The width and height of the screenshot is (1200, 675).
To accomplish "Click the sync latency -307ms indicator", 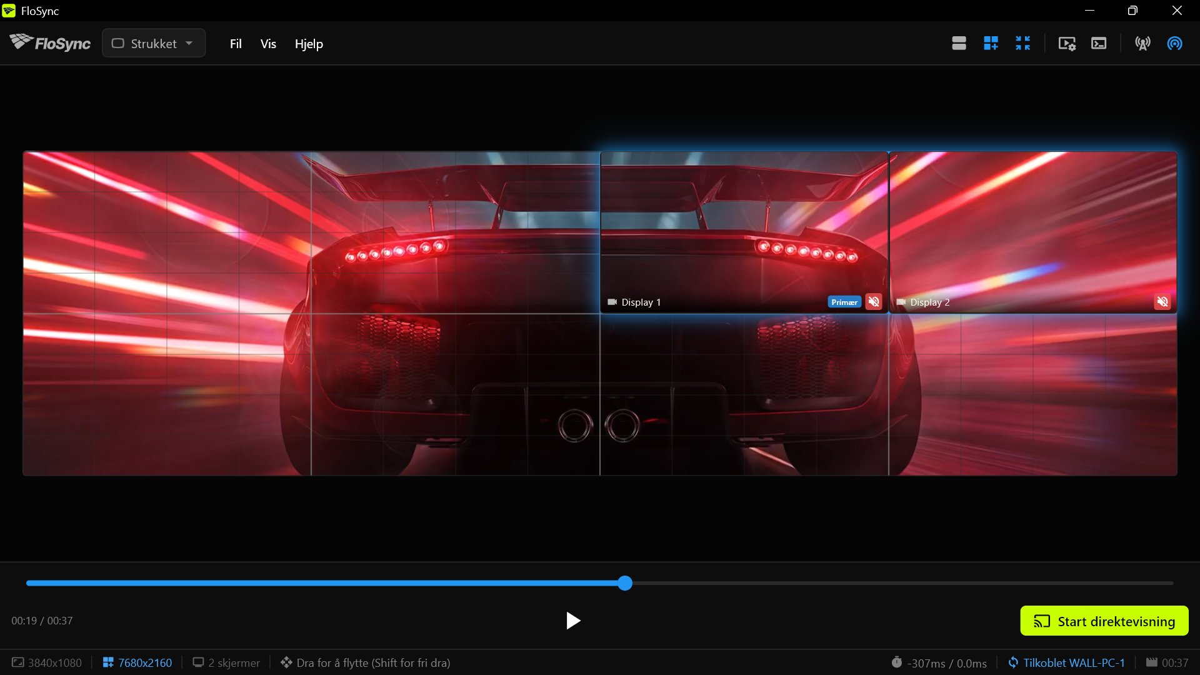I will 939,662.
